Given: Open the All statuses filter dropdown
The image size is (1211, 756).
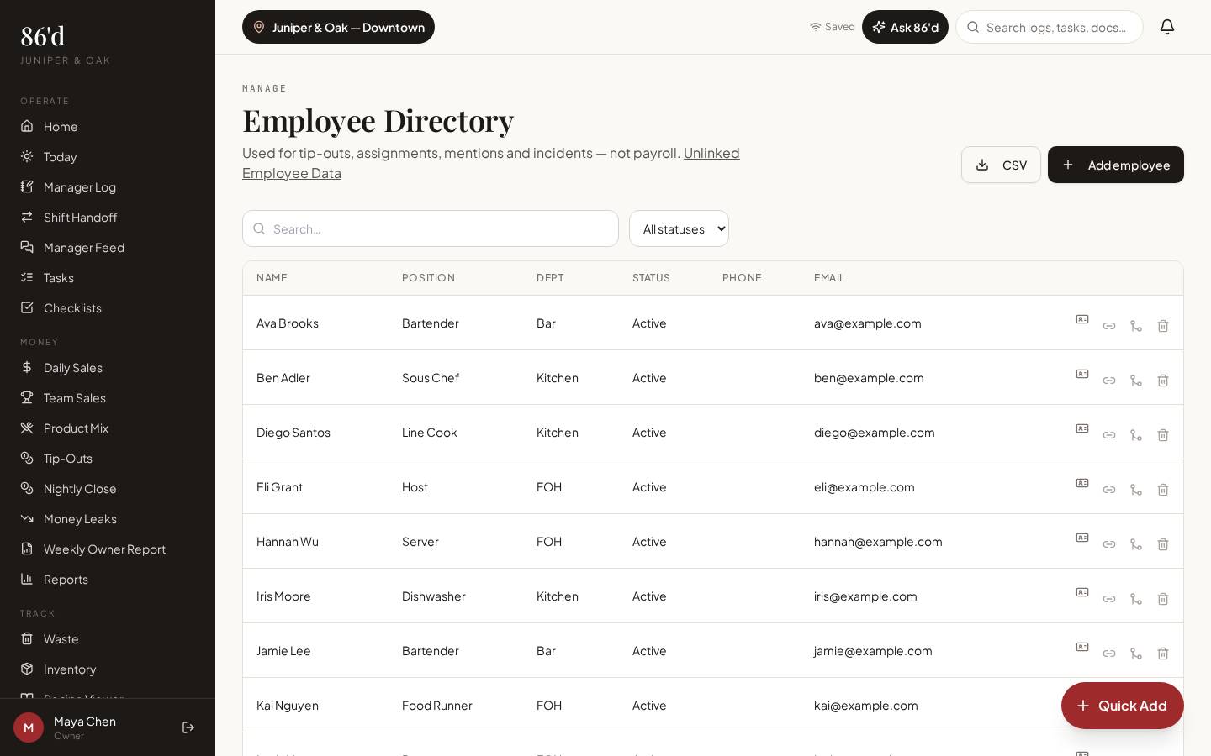Looking at the screenshot, I should tap(679, 228).
